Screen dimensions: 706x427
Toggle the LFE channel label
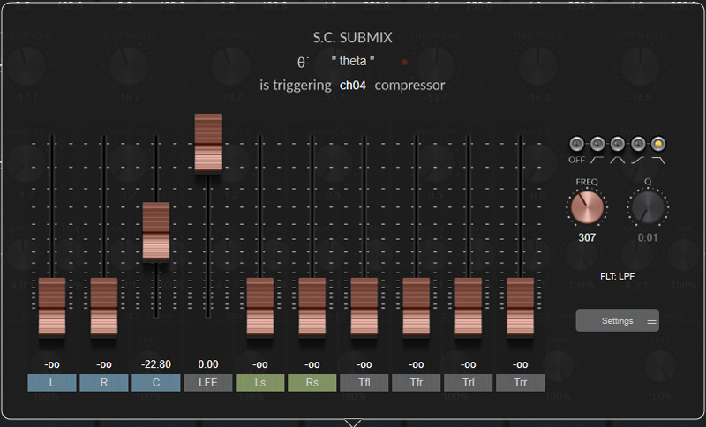208,383
